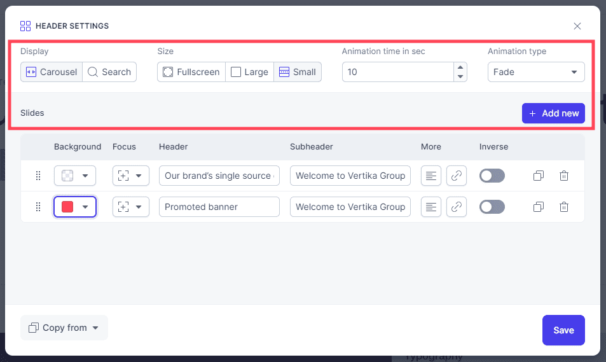This screenshot has width=606, height=362.
Task: Open the Animation type Fade dropdown
Action: point(536,72)
